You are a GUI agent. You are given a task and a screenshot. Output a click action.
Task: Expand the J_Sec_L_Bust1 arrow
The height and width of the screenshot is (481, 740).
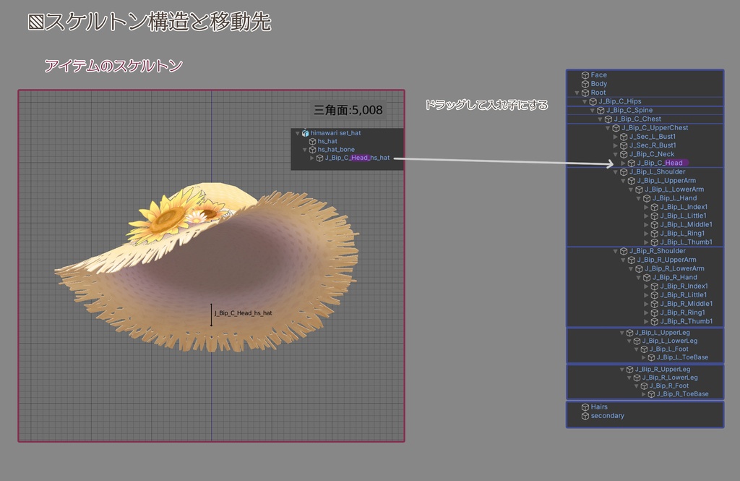point(616,137)
